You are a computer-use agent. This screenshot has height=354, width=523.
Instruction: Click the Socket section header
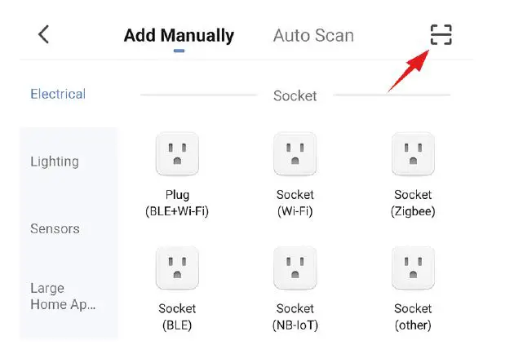coord(295,95)
